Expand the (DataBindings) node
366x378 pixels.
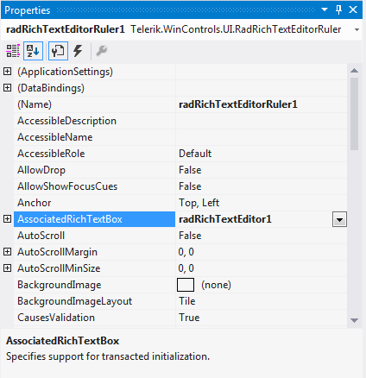(x=8, y=88)
